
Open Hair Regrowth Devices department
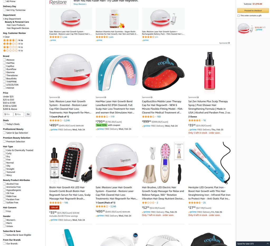18,28
